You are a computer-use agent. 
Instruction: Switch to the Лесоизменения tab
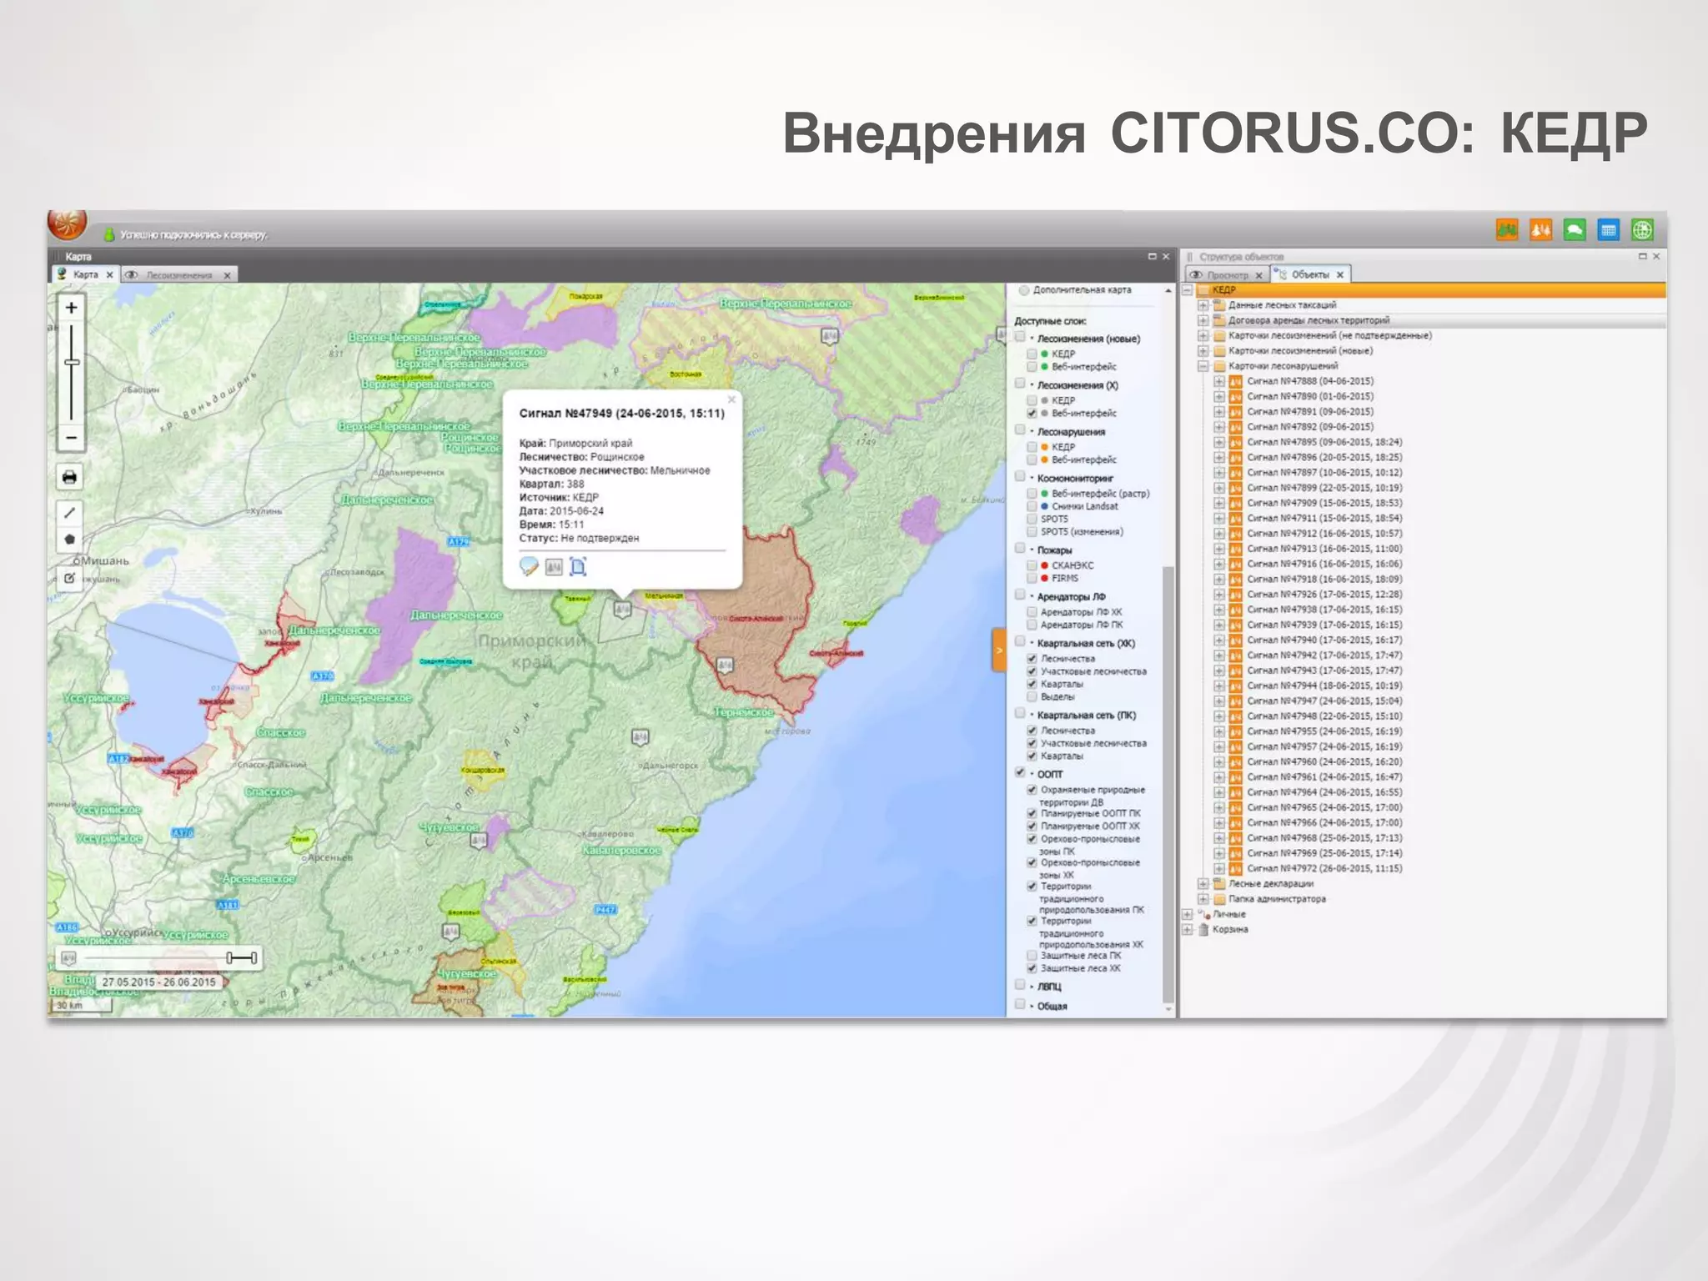pos(179,275)
